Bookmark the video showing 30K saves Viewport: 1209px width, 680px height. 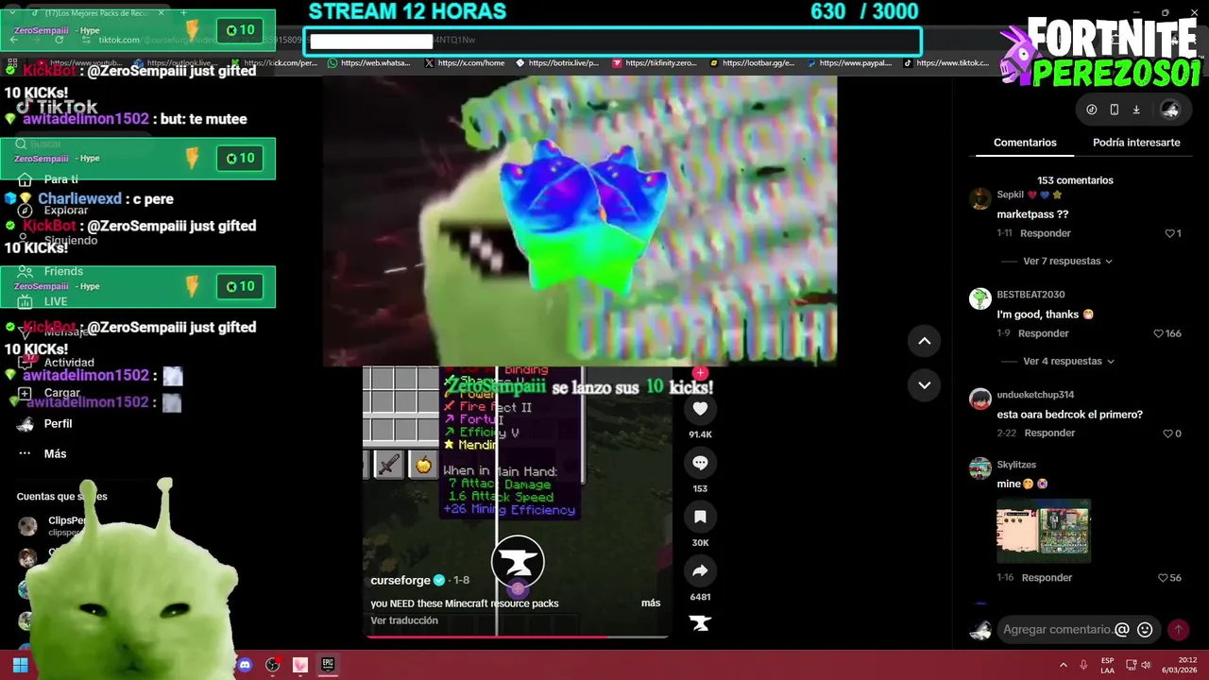point(700,517)
